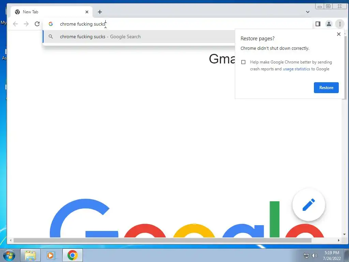Click the volume speaker tray icon
The height and width of the screenshot is (262, 349).
pyautogui.click(x=315, y=256)
